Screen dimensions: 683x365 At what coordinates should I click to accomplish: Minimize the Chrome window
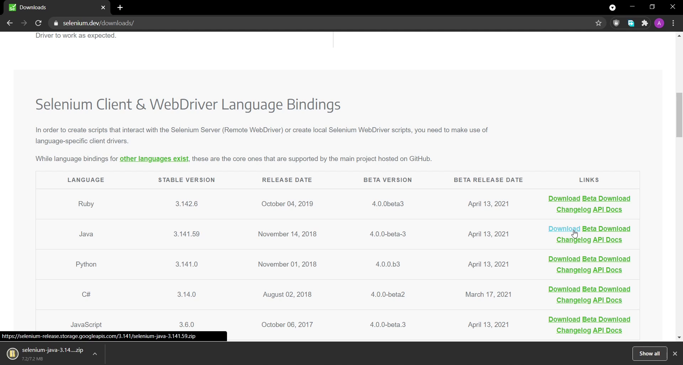pos(632,7)
